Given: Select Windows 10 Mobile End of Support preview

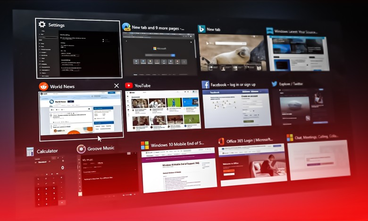Looking at the screenshot, I should pyautogui.click(x=179, y=170).
